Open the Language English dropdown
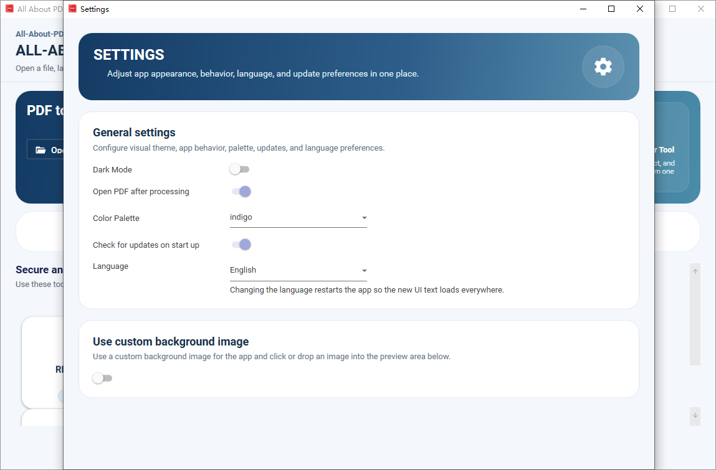716x470 pixels. click(298, 271)
